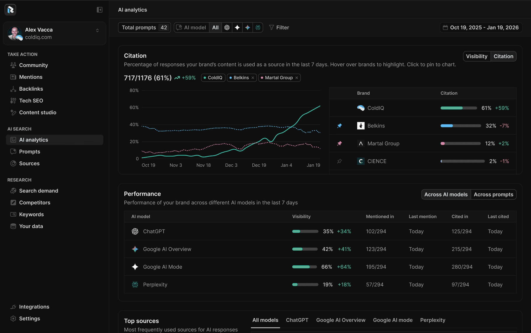Image resolution: width=531 pixels, height=333 pixels.
Task: Filter by Google AI Overview colored icon
Action: (247, 27)
